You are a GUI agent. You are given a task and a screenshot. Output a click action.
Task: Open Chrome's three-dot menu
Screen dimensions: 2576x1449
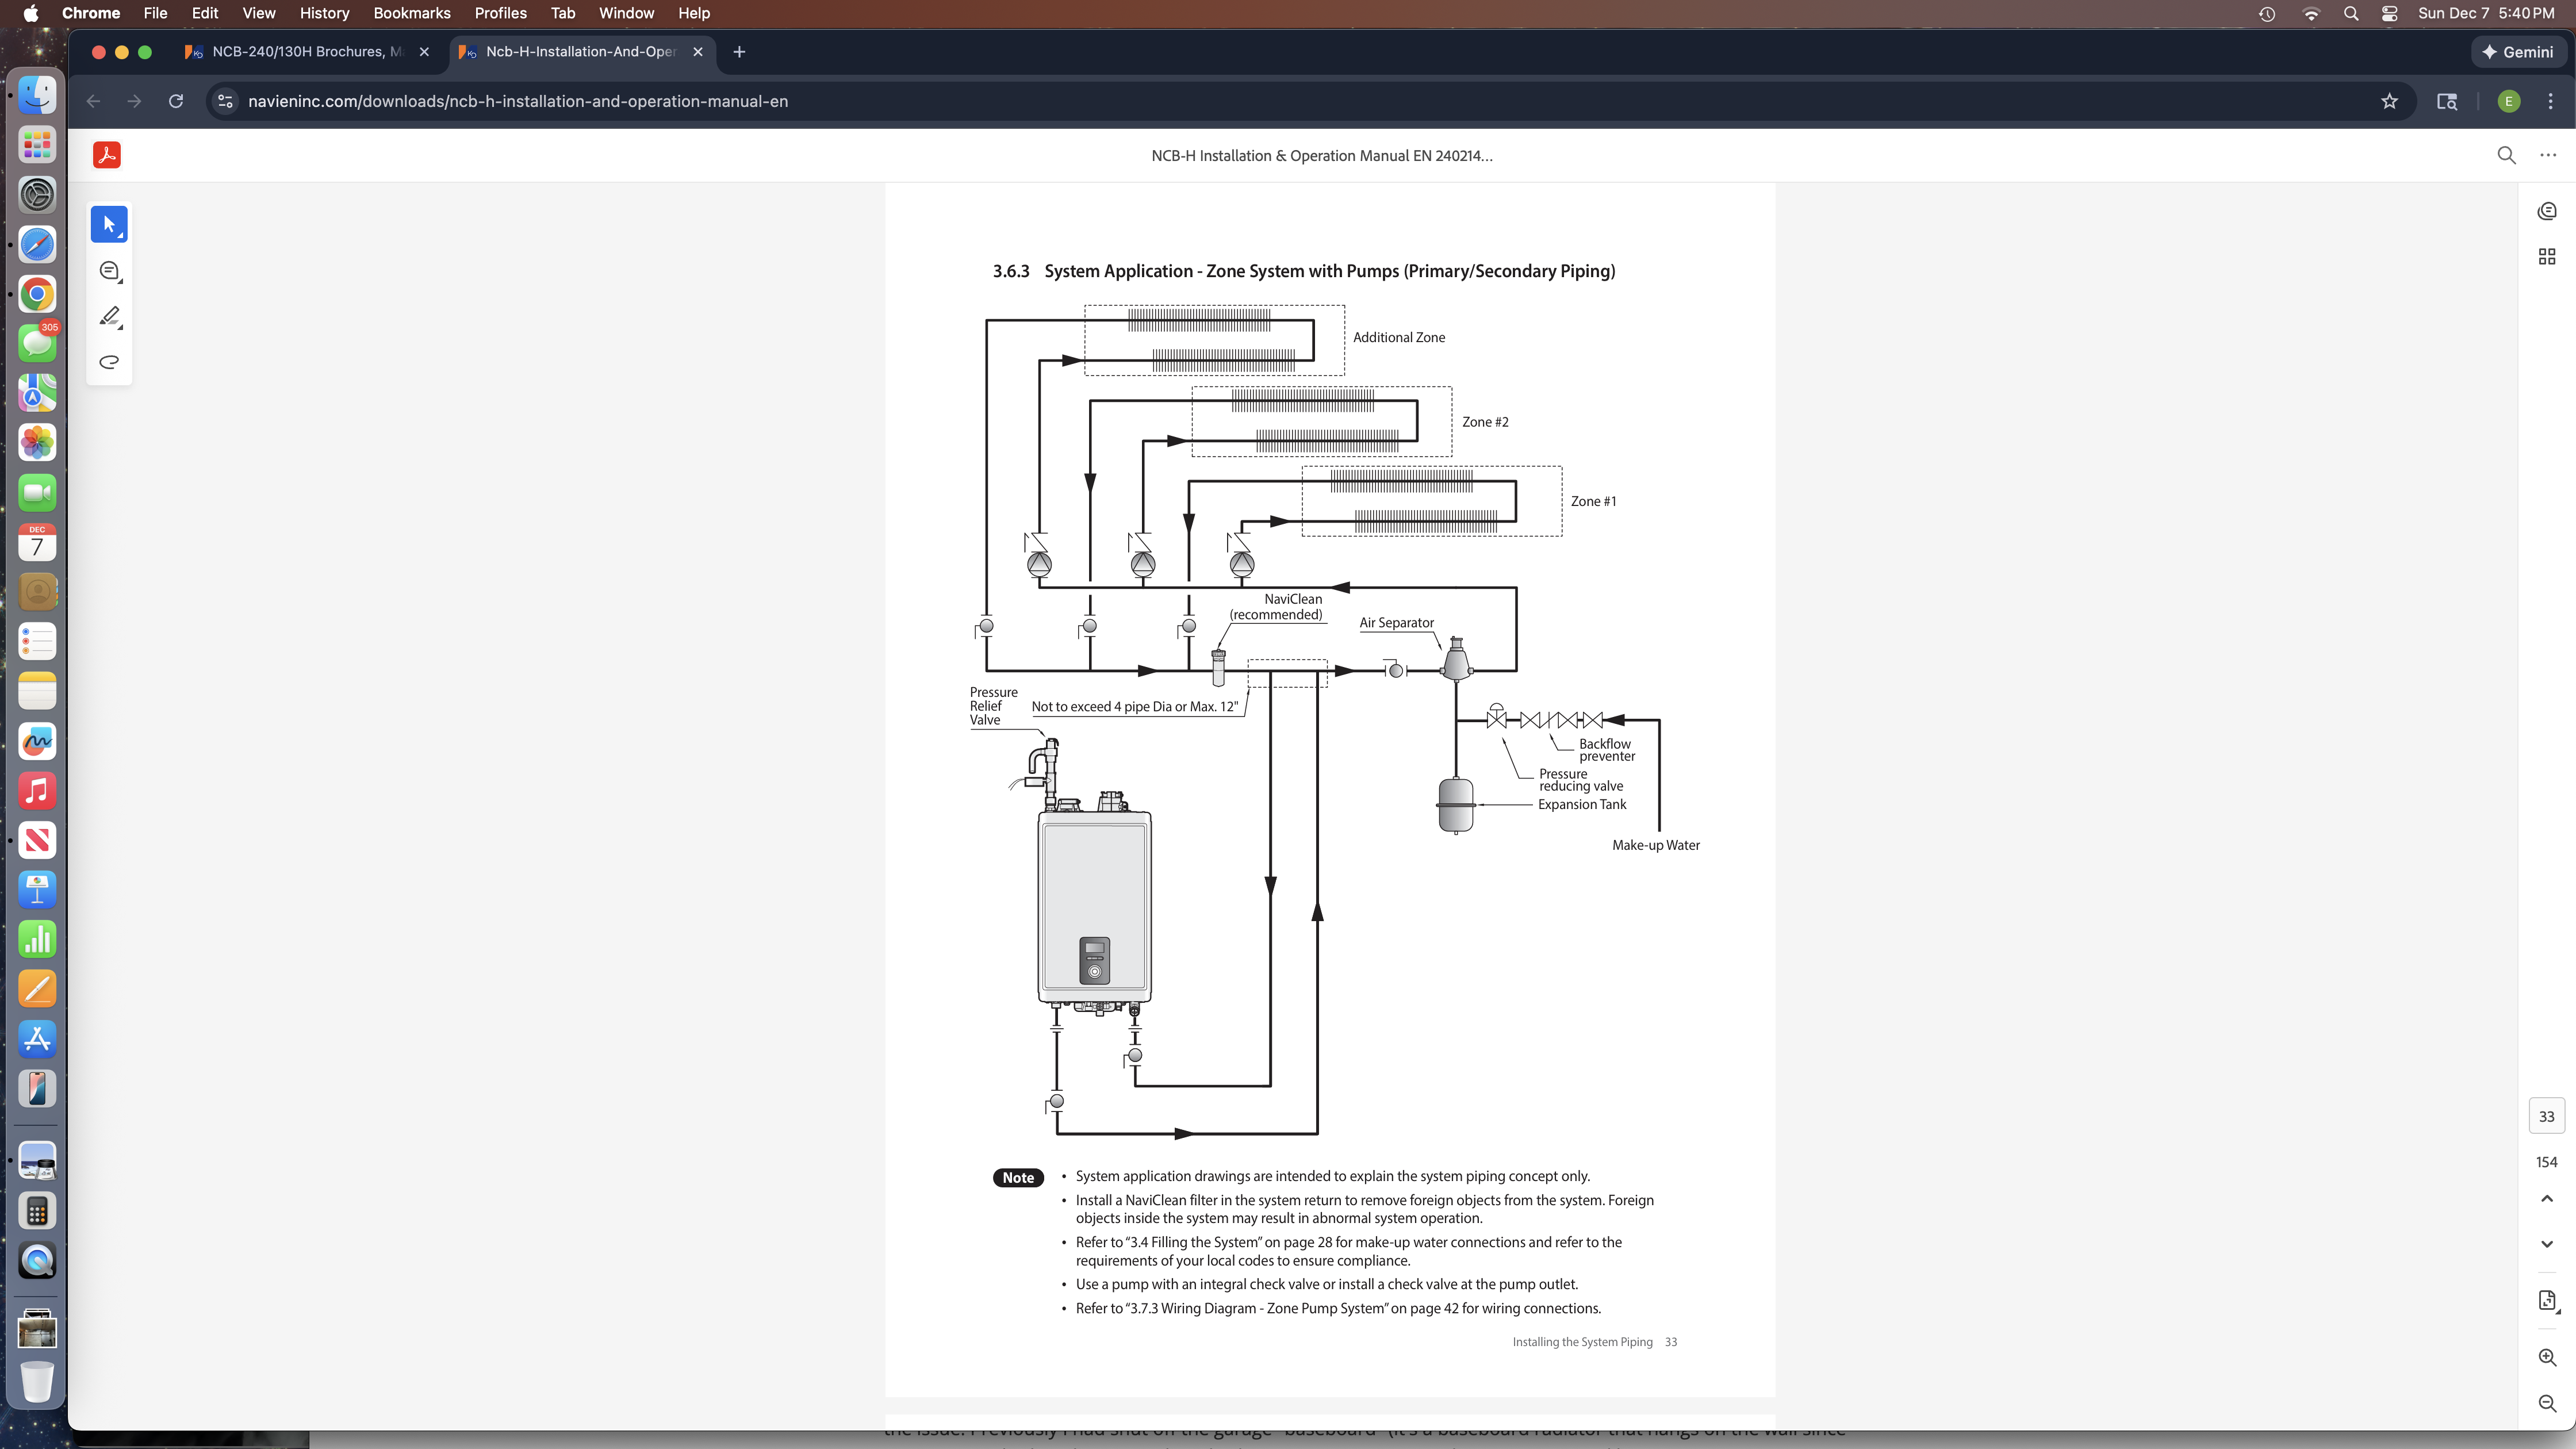click(x=2550, y=101)
